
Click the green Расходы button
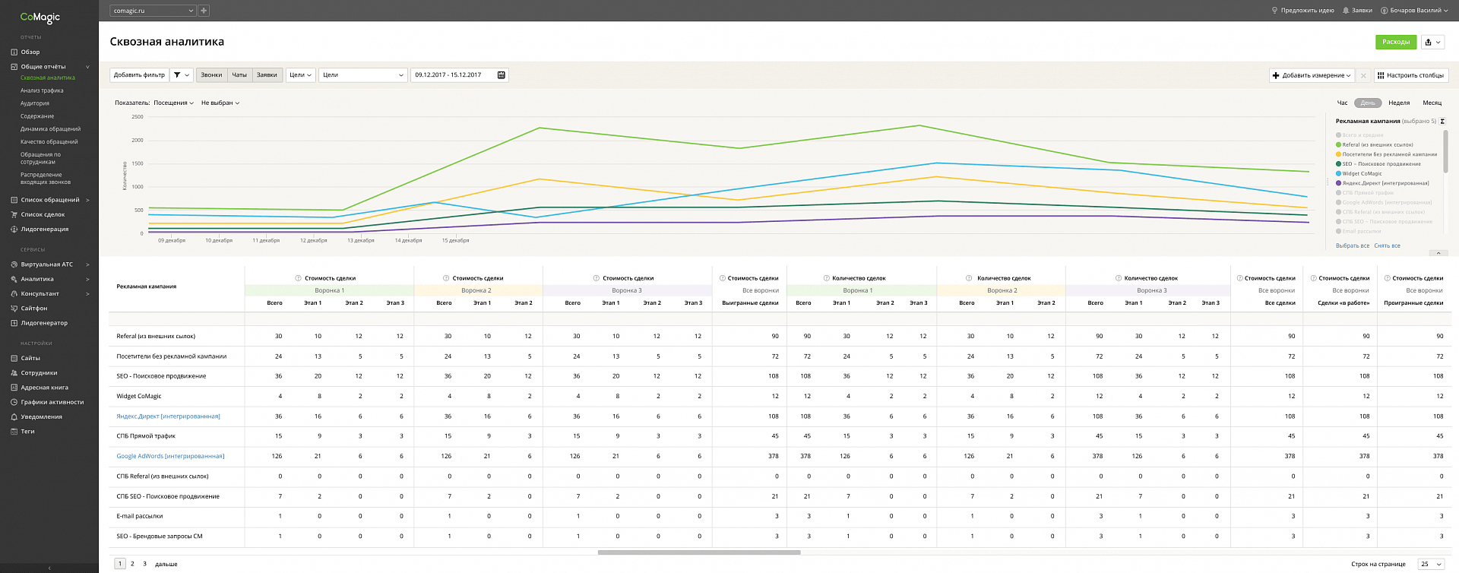pyautogui.click(x=1395, y=43)
